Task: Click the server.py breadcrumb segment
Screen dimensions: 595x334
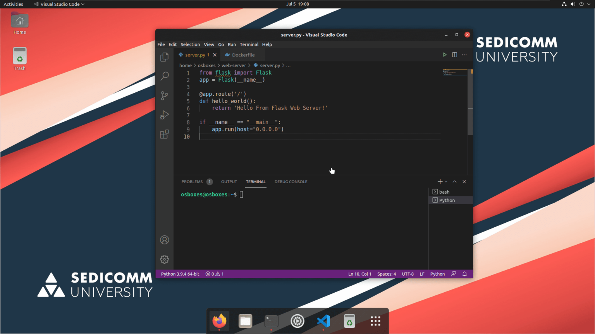Action: coord(267,65)
